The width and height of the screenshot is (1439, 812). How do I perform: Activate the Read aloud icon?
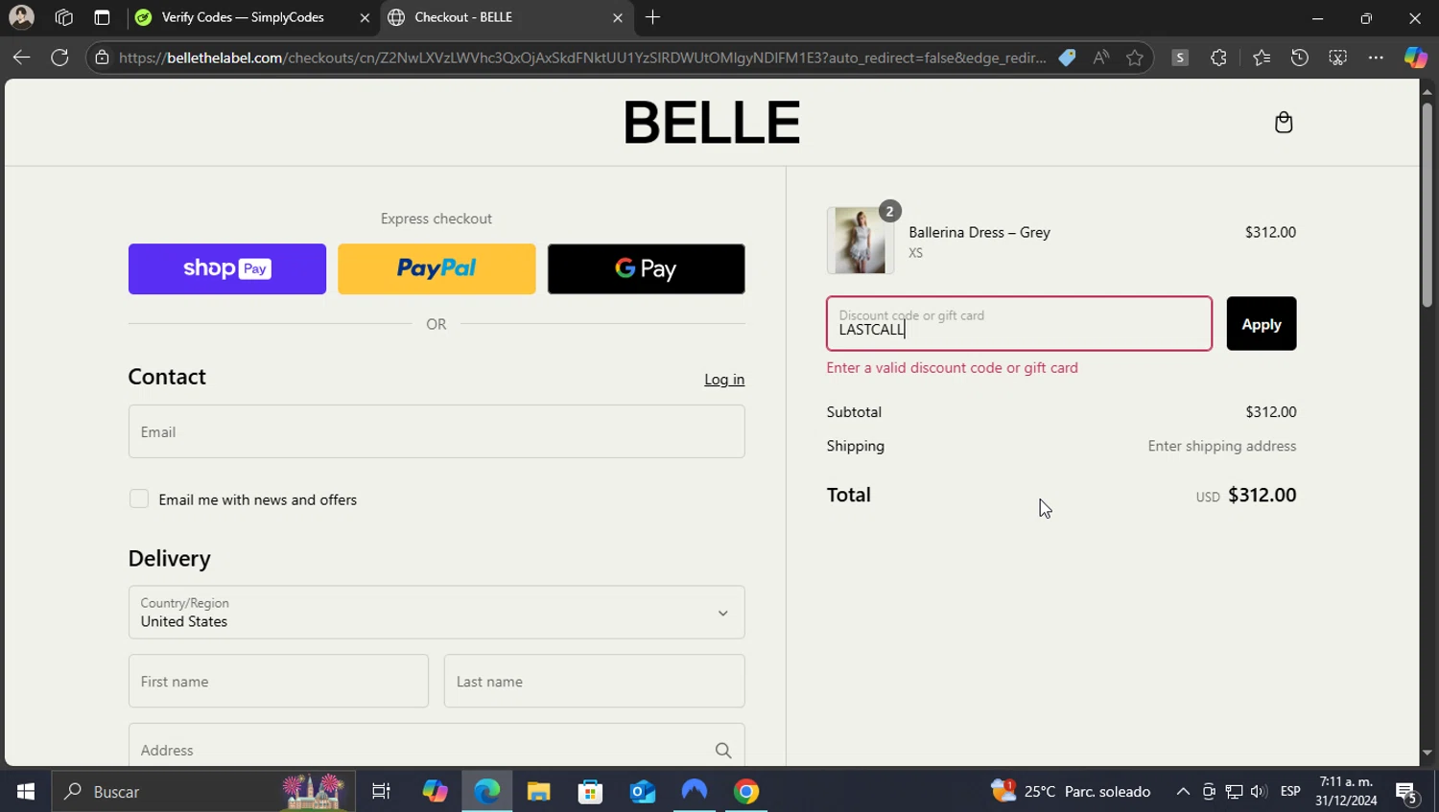click(x=1100, y=58)
